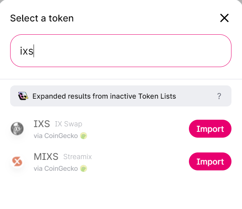
Task: Import the MIXS token
Action: [x=210, y=161]
